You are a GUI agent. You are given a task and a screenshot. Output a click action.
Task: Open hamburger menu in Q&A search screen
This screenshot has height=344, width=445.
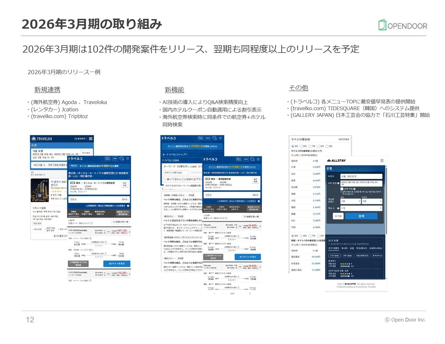click(221, 138)
